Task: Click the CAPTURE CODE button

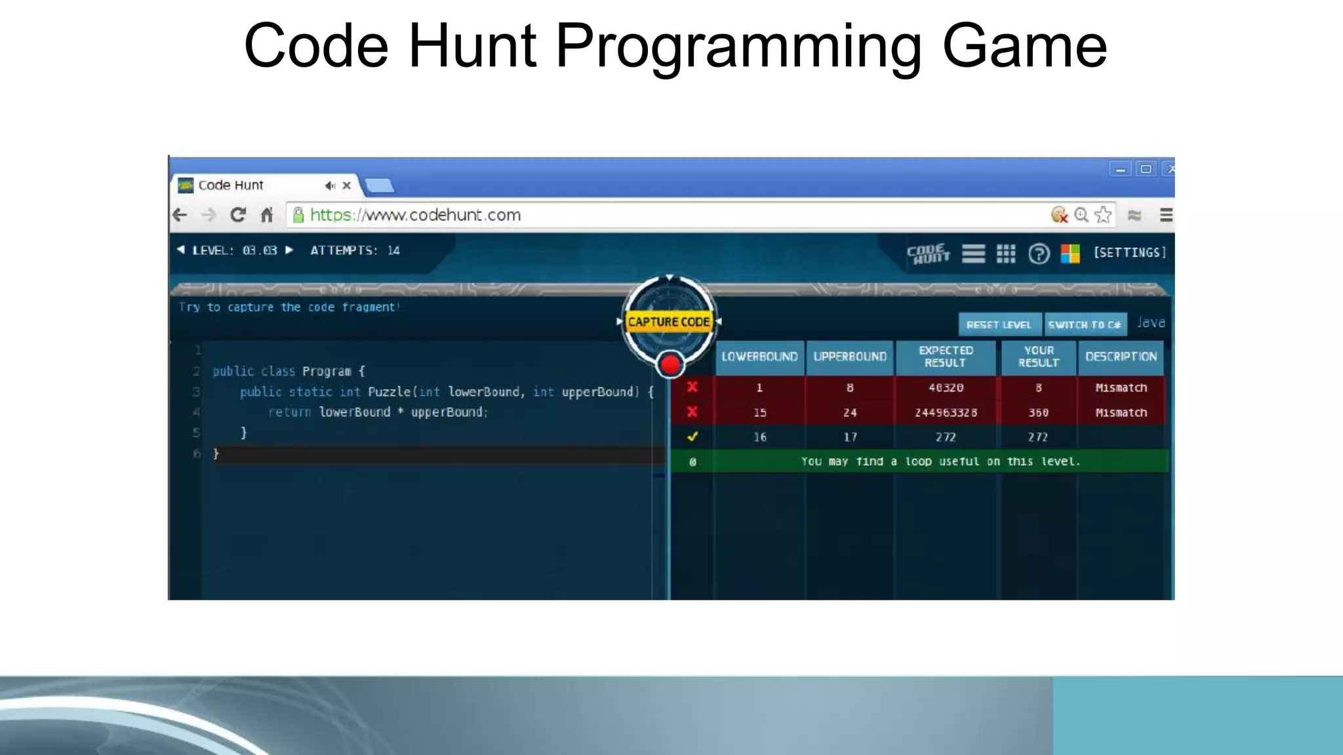Action: click(669, 322)
